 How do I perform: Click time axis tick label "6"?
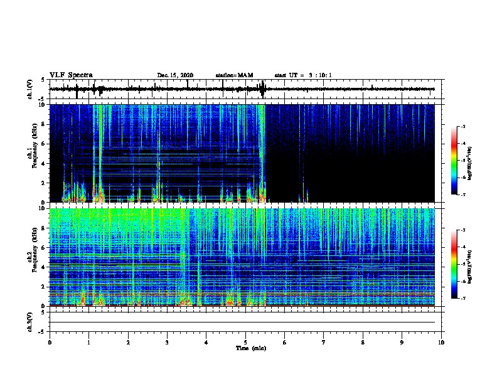coord(285,343)
